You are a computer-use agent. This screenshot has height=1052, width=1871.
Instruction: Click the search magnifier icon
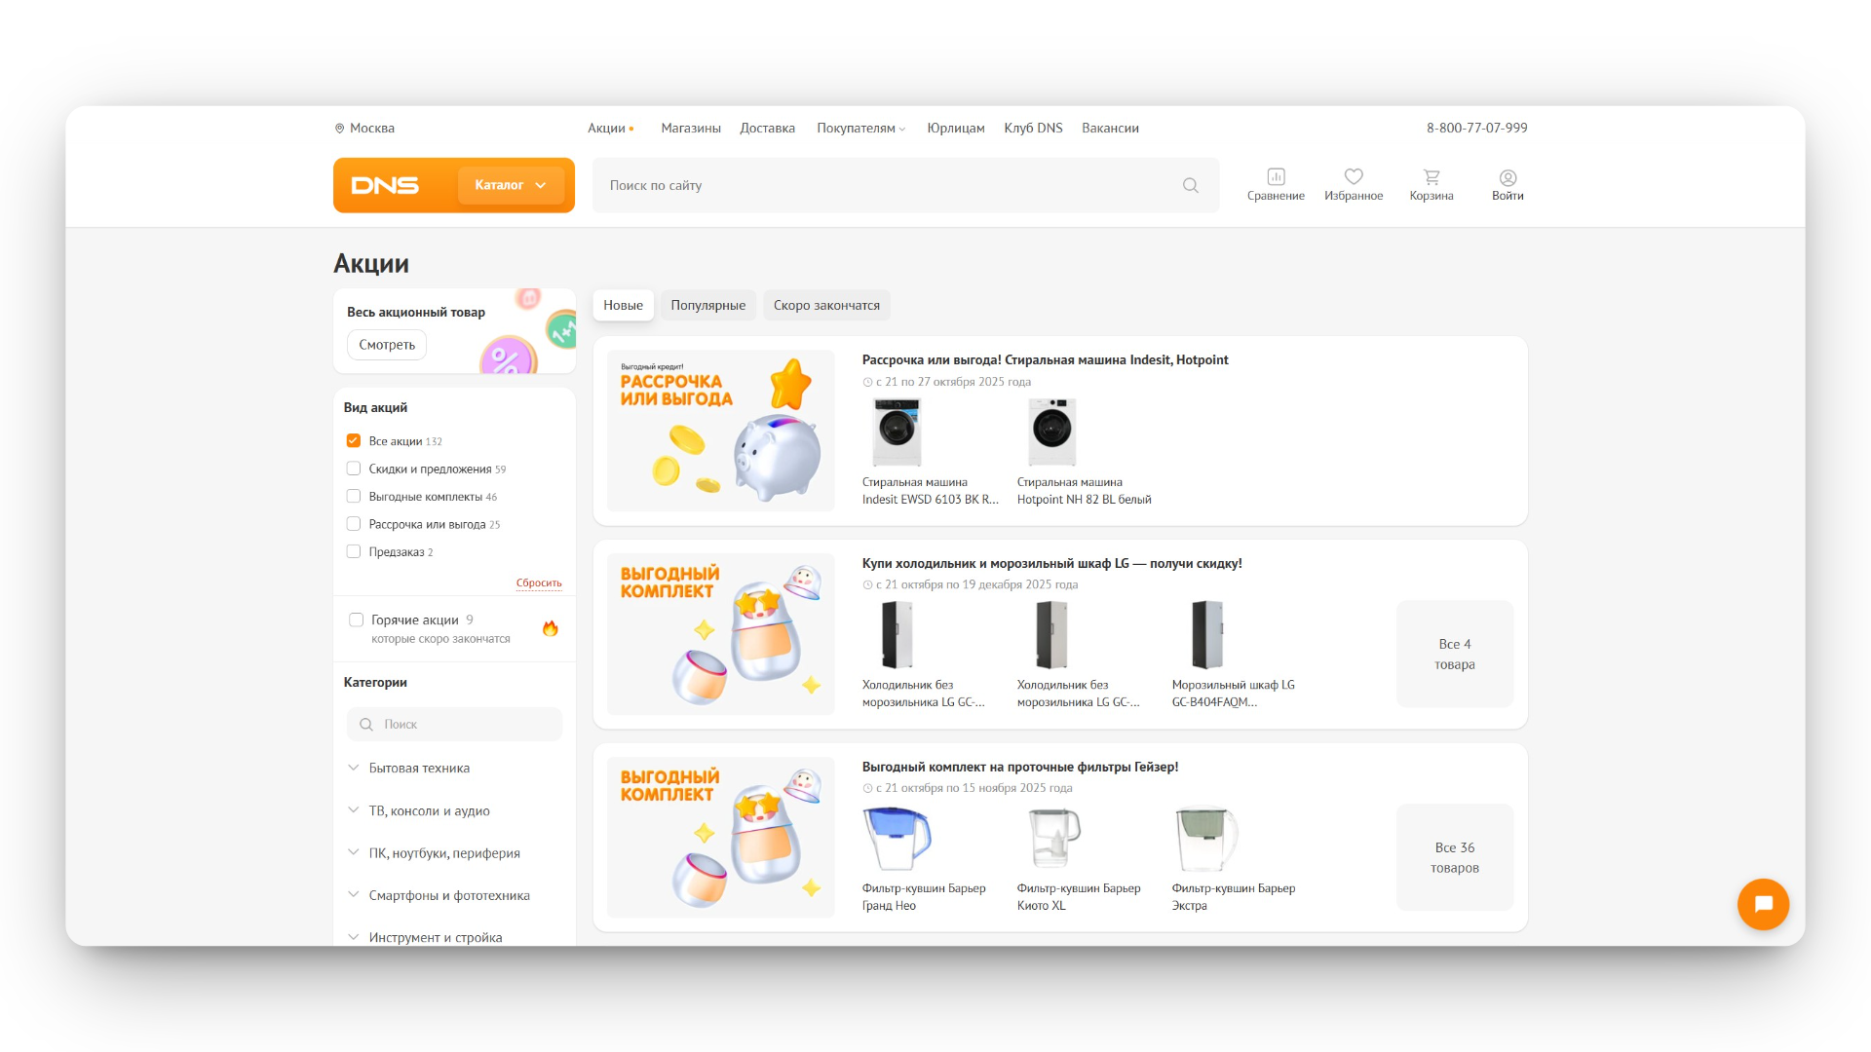1190,185
